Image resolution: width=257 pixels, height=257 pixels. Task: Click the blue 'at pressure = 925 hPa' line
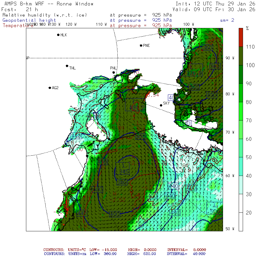tap(141, 20)
